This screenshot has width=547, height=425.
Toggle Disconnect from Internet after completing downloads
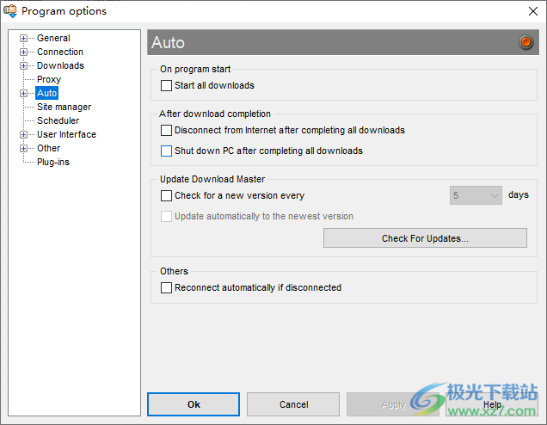click(x=166, y=130)
